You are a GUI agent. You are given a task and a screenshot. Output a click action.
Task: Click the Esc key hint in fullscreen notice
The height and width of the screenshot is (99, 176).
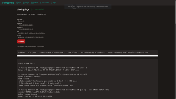pyautogui.click(x=74, y=7)
